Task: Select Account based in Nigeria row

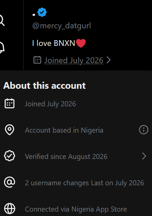Action: (x=76, y=130)
